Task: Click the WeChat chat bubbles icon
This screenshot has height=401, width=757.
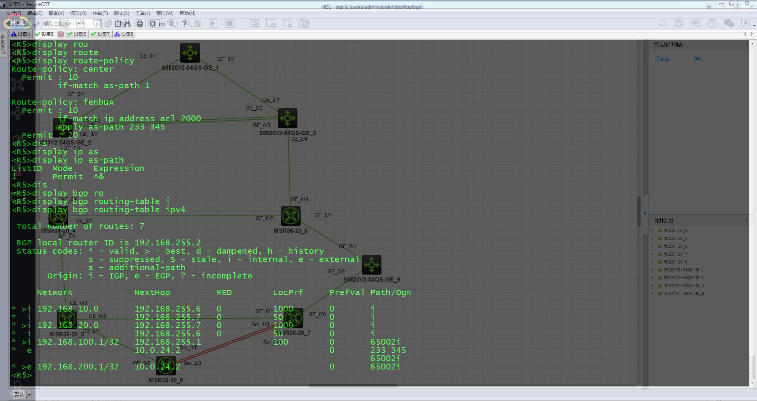Action: click(x=729, y=24)
